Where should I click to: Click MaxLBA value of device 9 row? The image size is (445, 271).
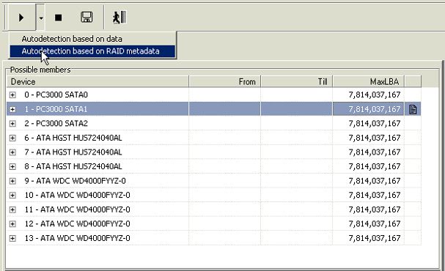pyautogui.click(x=375, y=181)
